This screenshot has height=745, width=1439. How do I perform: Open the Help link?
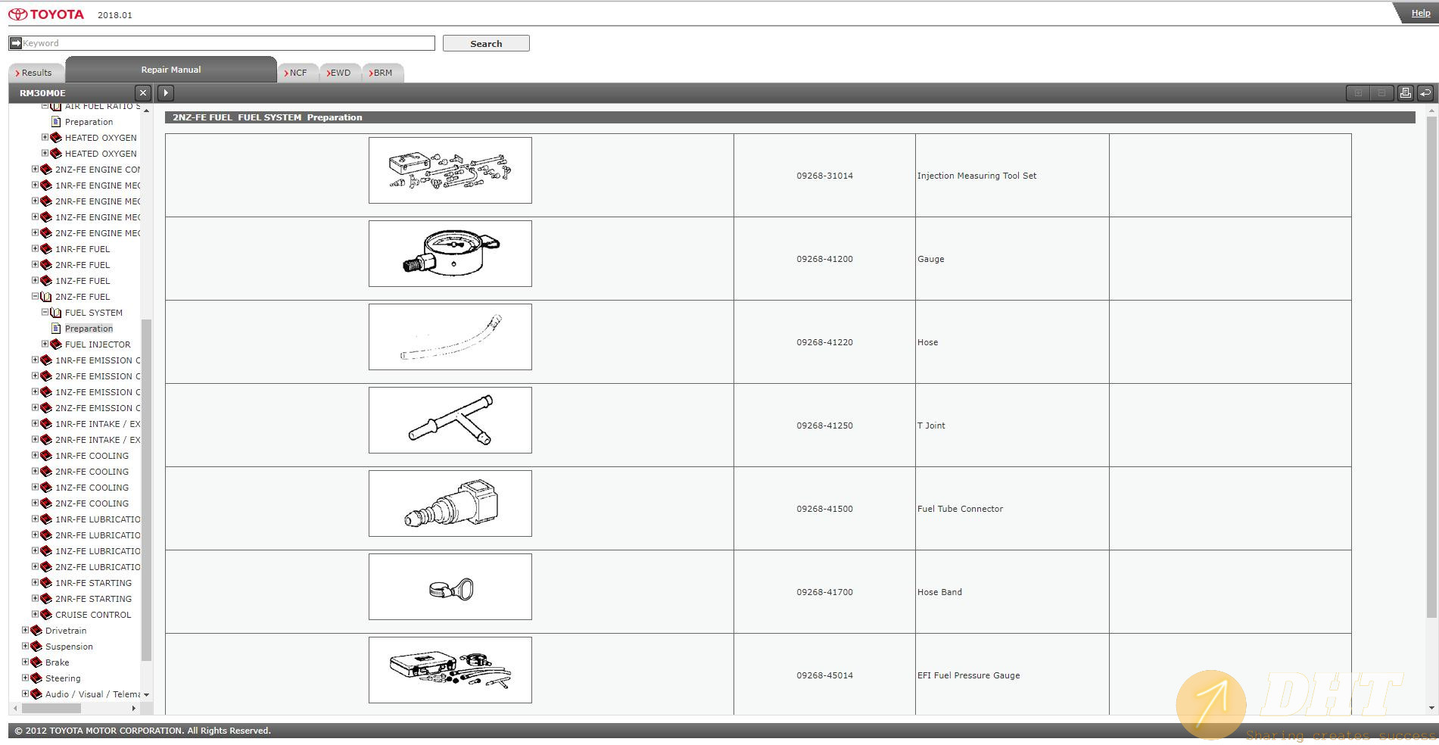(x=1421, y=13)
